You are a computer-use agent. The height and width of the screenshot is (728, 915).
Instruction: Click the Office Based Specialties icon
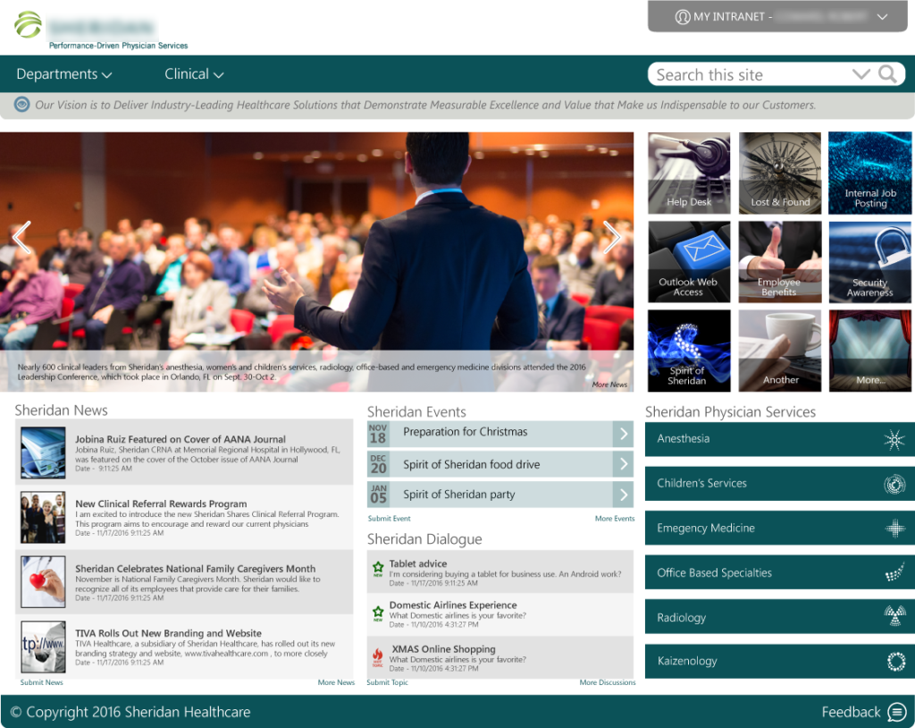pyautogui.click(x=894, y=572)
